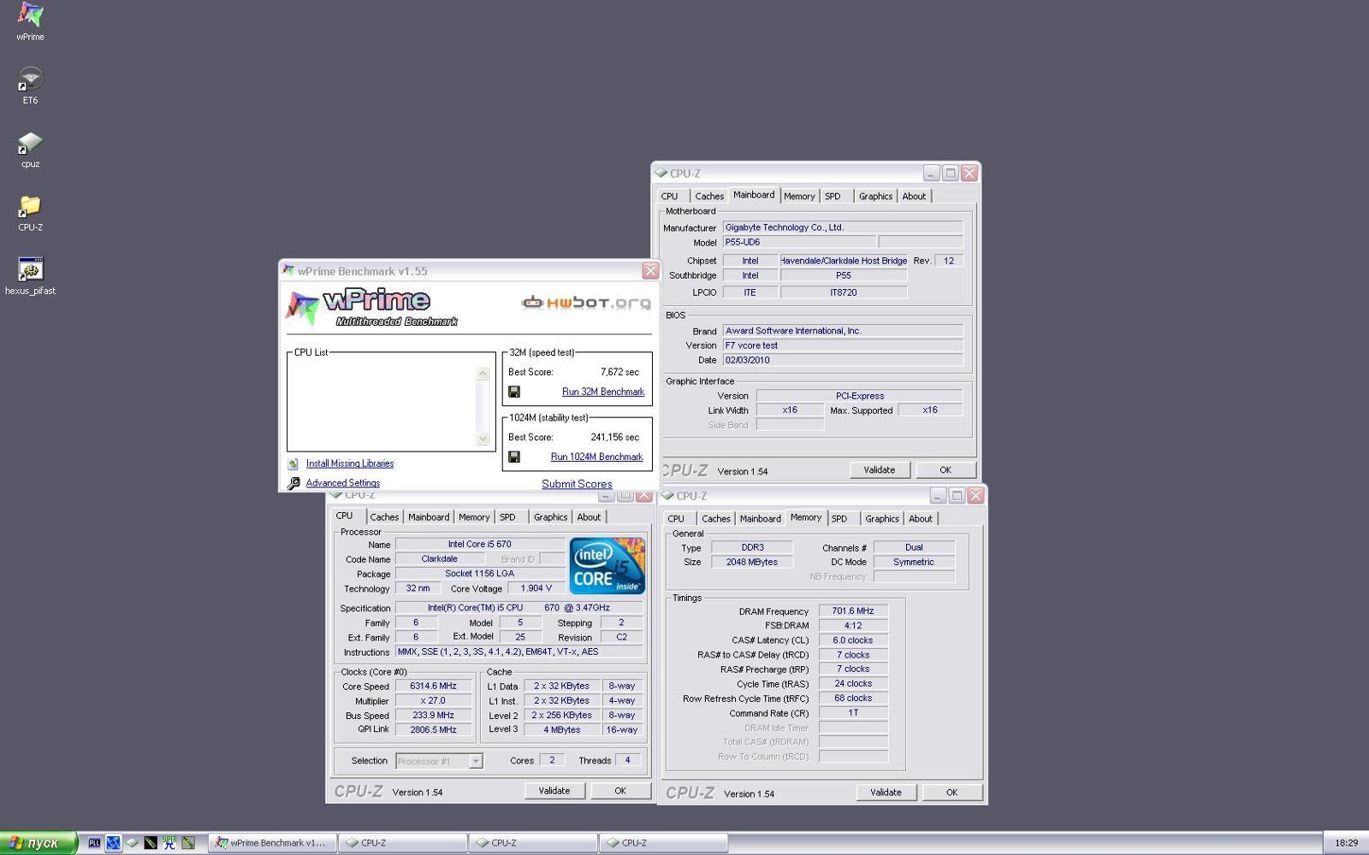Click the Super Pi quick launch icon
This screenshot has height=855, width=1369.
pos(169,843)
